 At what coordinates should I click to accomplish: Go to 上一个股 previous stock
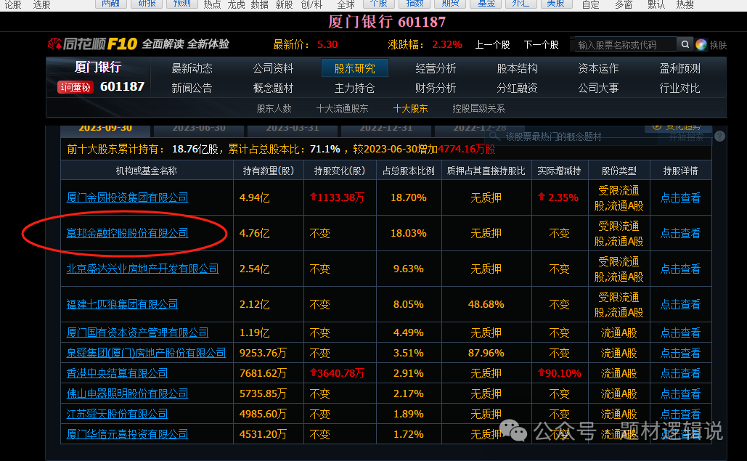(492, 44)
